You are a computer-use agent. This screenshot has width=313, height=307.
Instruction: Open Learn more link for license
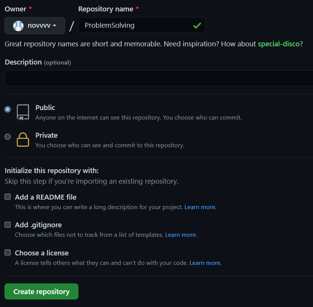[x=206, y=263]
